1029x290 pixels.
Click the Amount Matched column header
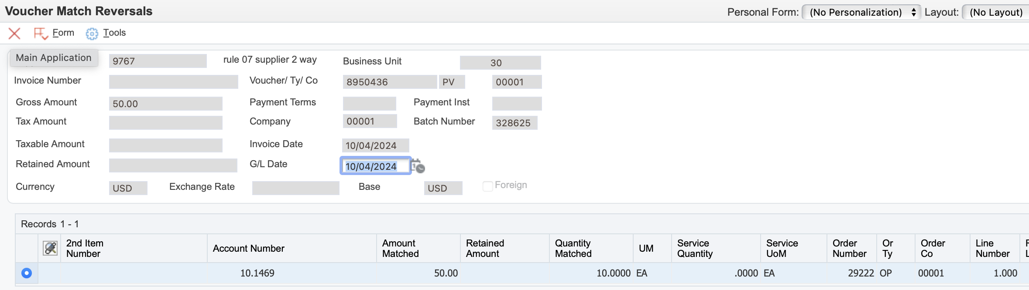[x=400, y=248]
